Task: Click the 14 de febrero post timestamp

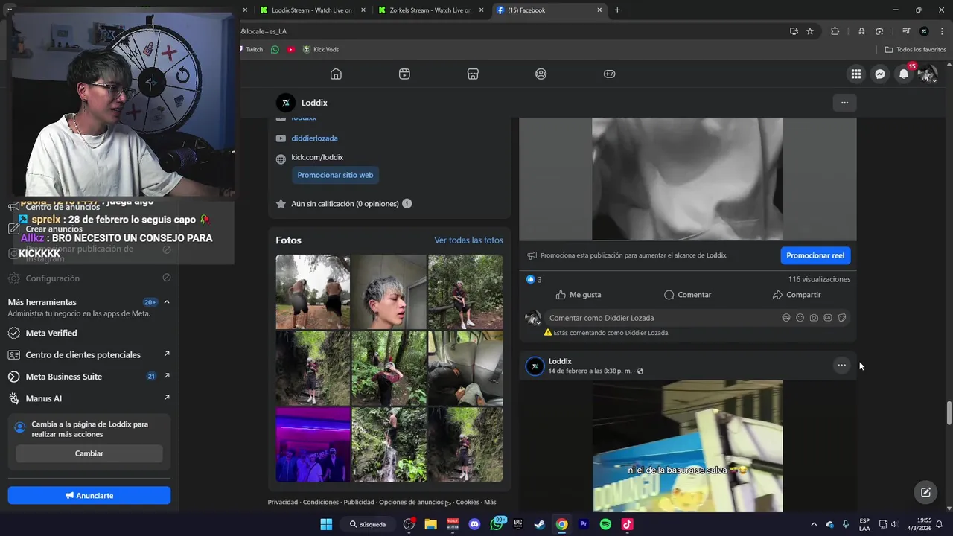Action: coord(590,371)
